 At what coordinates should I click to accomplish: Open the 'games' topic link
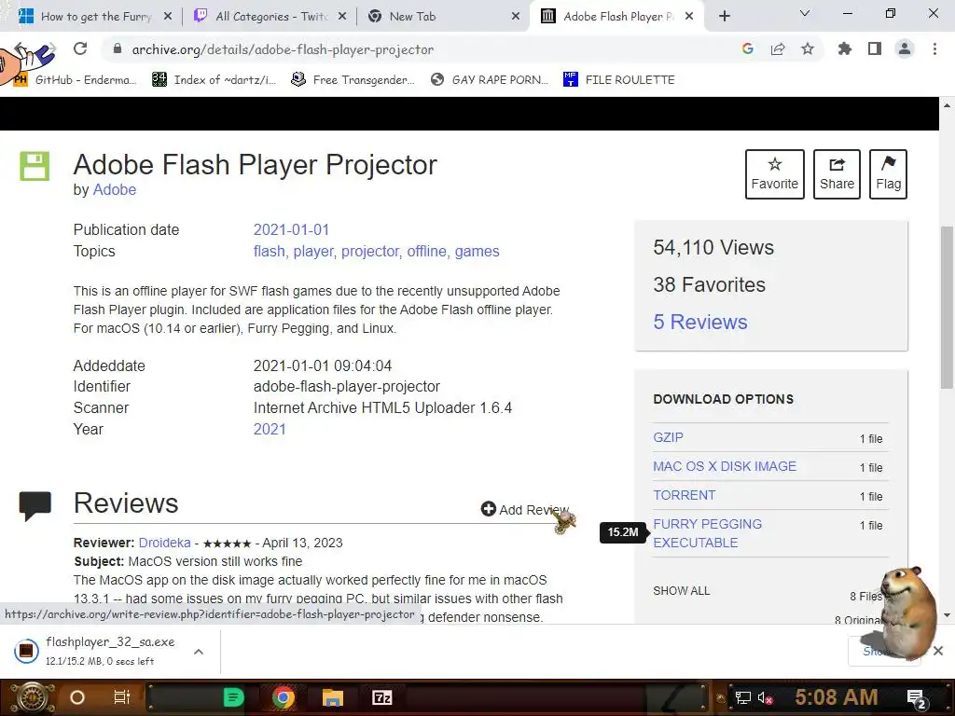click(477, 252)
